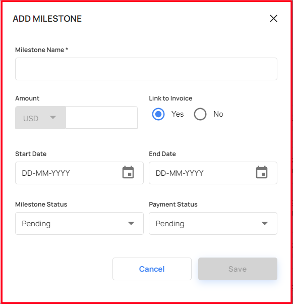Click the Start Date DD-MM-YYYY field
Viewport: 293px width, 304px height.
click(x=79, y=173)
